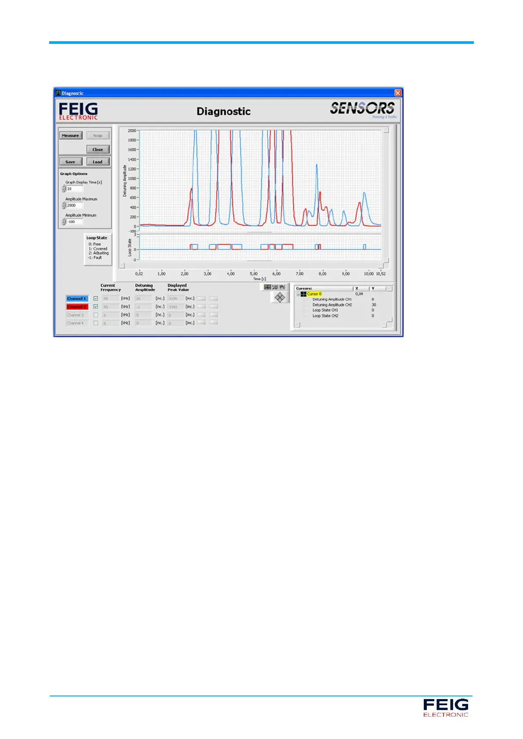Click Channel 1 current frequency field

pyautogui.click(x=111, y=298)
